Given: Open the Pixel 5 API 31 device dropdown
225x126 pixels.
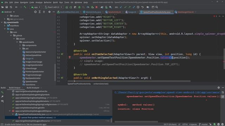Looking at the screenshot, I should tap(53, 7).
